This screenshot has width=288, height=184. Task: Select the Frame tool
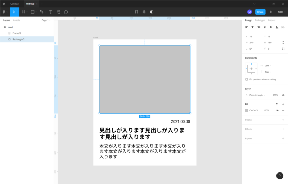click(x=24, y=12)
